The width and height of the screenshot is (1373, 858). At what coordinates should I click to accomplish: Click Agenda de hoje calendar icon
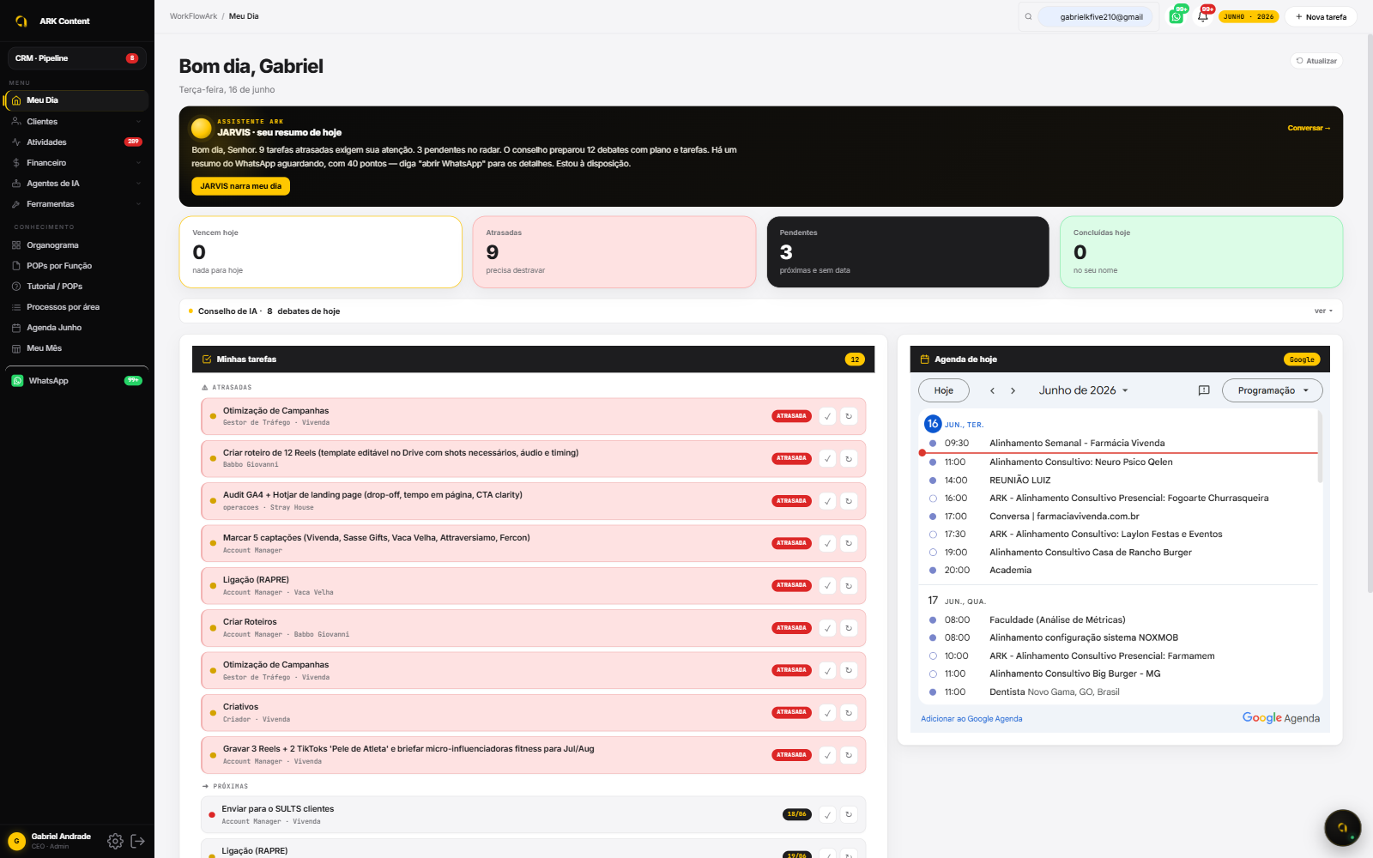(x=925, y=360)
